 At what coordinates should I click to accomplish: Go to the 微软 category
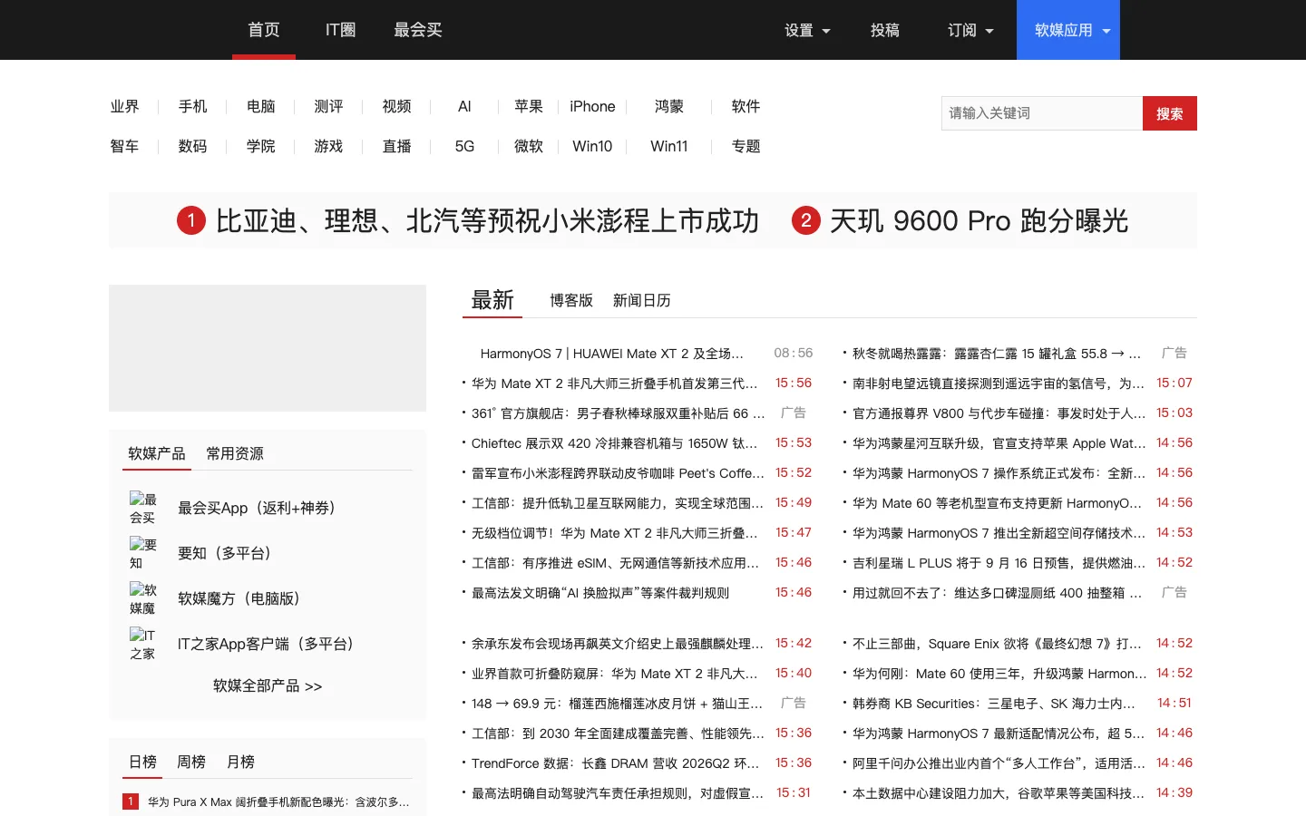529,146
